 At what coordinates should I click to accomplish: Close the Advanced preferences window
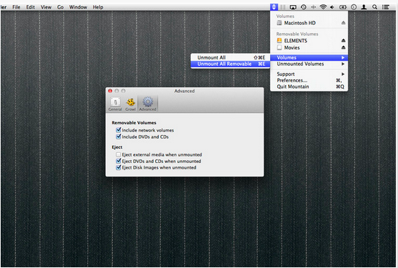(110, 91)
